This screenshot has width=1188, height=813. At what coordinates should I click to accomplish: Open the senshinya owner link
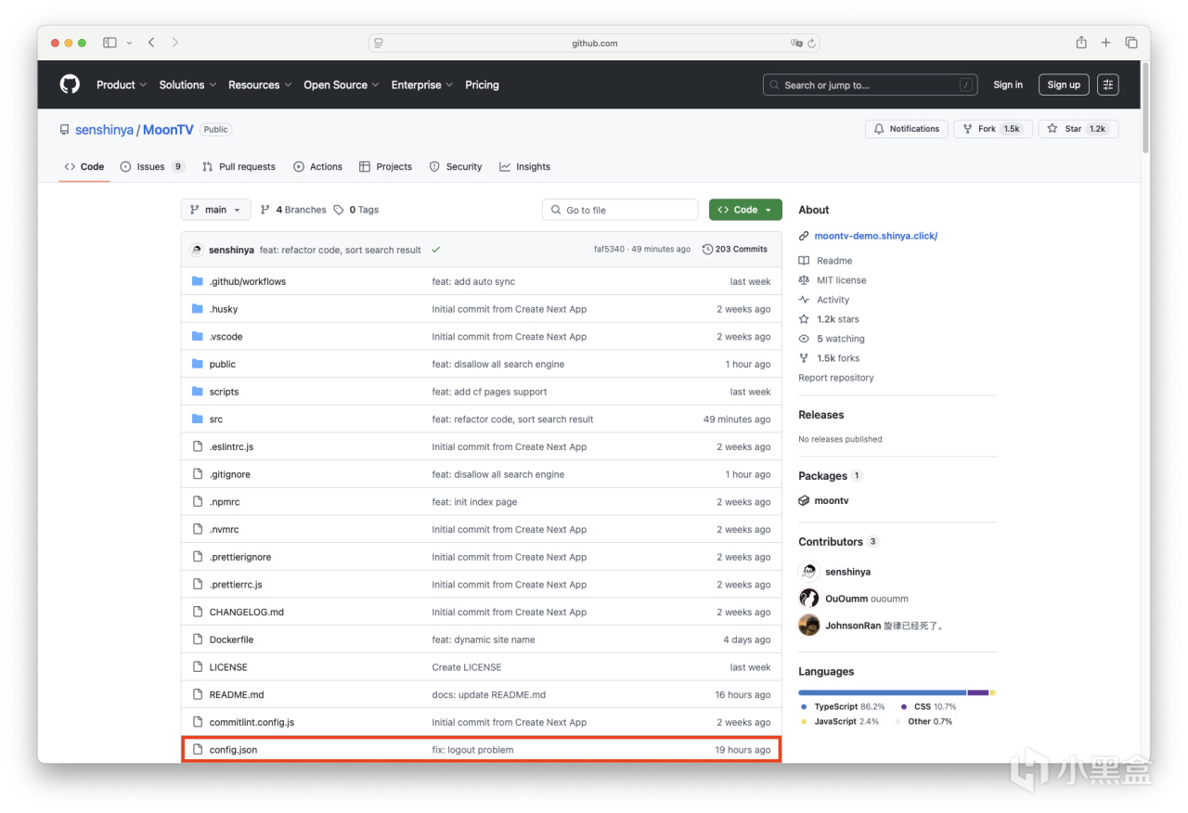click(x=104, y=130)
